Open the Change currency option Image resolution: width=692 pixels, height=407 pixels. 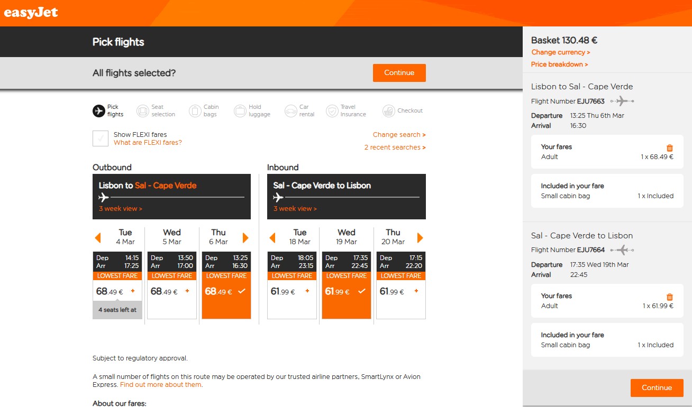561,52
